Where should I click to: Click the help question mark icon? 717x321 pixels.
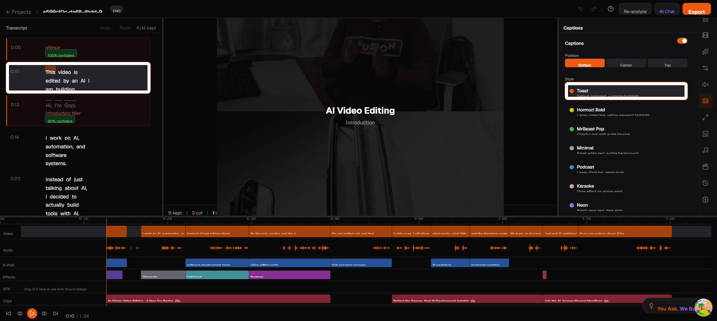pyautogui.click(x=611, y=9)
